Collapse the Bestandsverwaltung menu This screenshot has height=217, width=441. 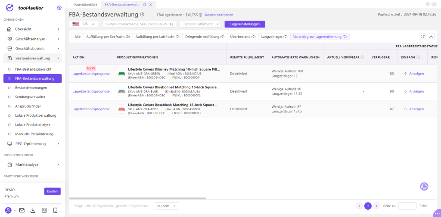(33, 59)
